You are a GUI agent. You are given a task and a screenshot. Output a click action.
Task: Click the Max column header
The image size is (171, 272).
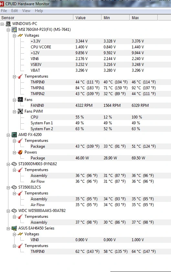(144, 18)
